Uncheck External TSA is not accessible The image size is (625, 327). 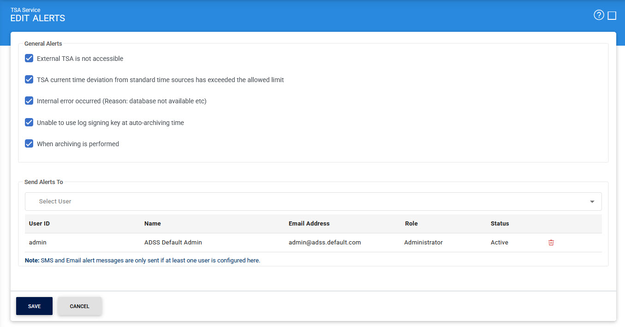(x=29, y=59)
